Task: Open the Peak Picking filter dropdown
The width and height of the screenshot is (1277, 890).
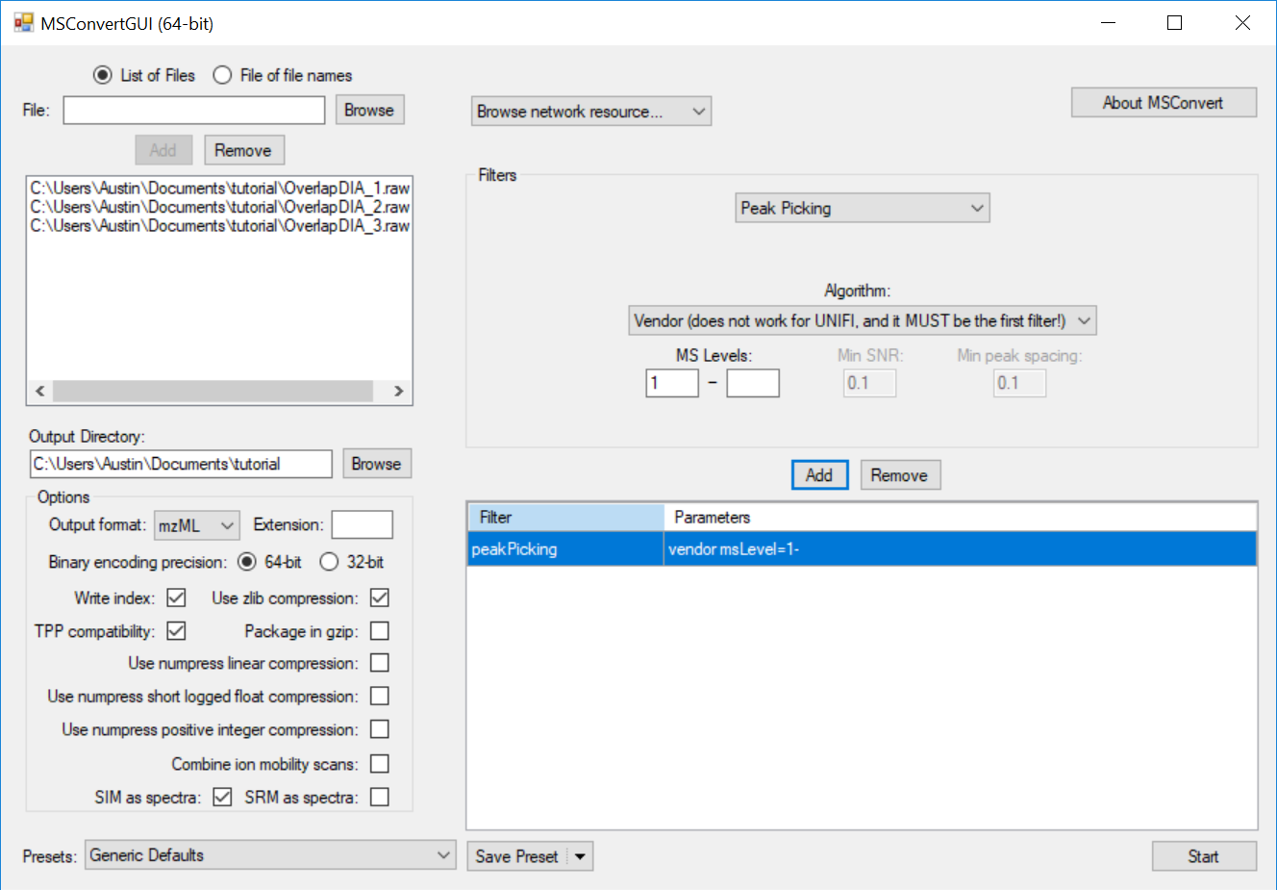Action: click(862, 209)
